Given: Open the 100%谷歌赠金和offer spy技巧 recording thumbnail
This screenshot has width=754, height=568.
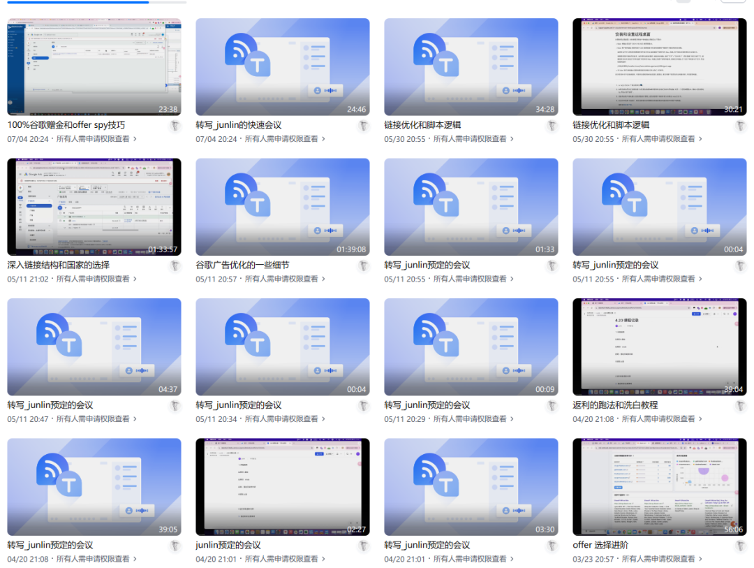Looking at the screenshot, I should pos(94,67).
